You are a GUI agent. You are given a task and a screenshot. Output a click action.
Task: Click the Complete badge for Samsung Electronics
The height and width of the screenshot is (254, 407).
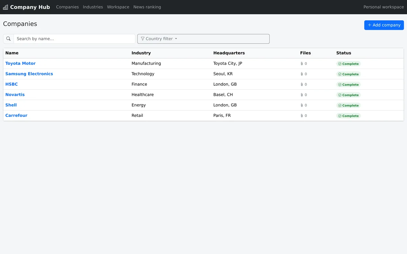(348, 74)
